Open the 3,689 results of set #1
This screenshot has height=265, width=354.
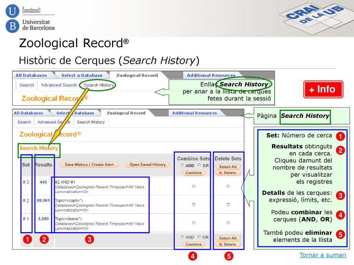43,218
